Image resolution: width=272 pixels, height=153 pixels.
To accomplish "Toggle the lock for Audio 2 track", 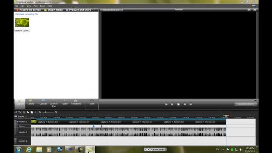I will tap(15, 141).
